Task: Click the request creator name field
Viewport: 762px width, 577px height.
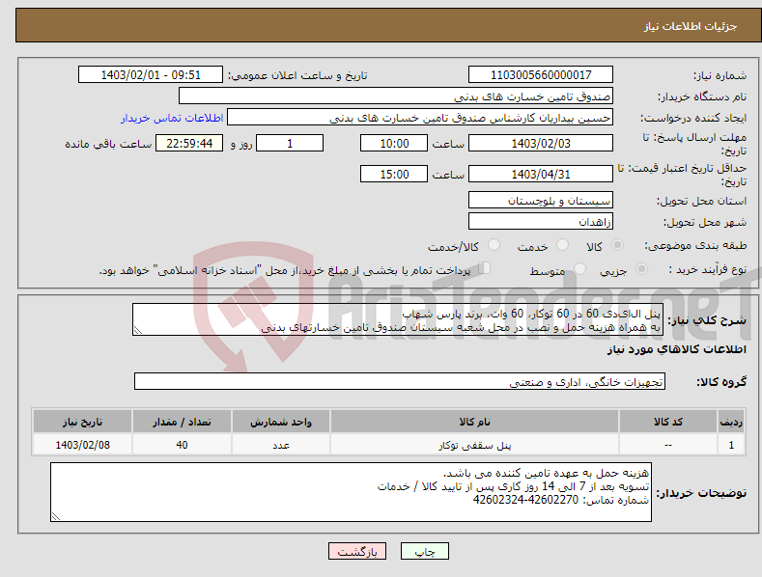Action: (420, 118)
